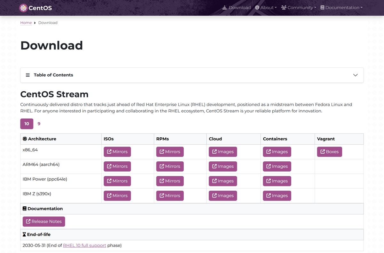Open ARM64 Cloud Images button
Screen dimensions: 384x253
[x=223, y=166]
